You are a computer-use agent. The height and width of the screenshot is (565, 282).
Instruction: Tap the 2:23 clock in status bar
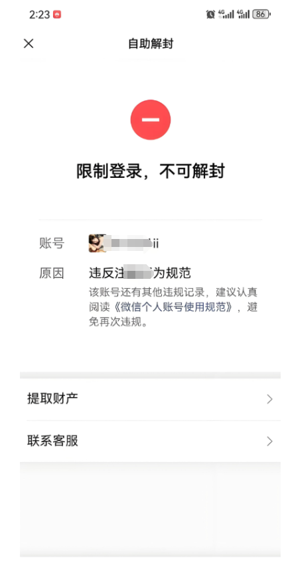(40, 15)
